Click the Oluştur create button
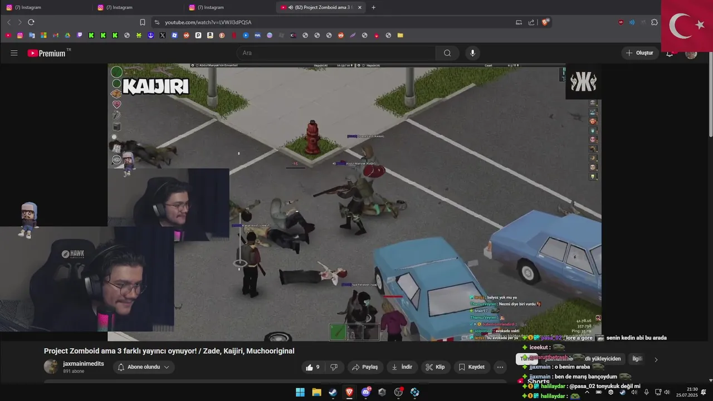This screenshot has width=713, height=401. (639, 53)
